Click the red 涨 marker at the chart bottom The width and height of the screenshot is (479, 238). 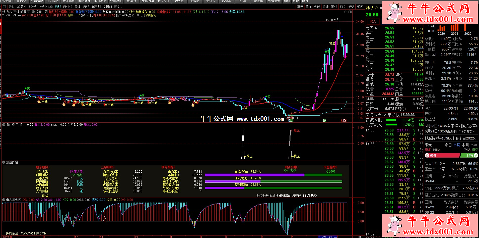[345, 121]
